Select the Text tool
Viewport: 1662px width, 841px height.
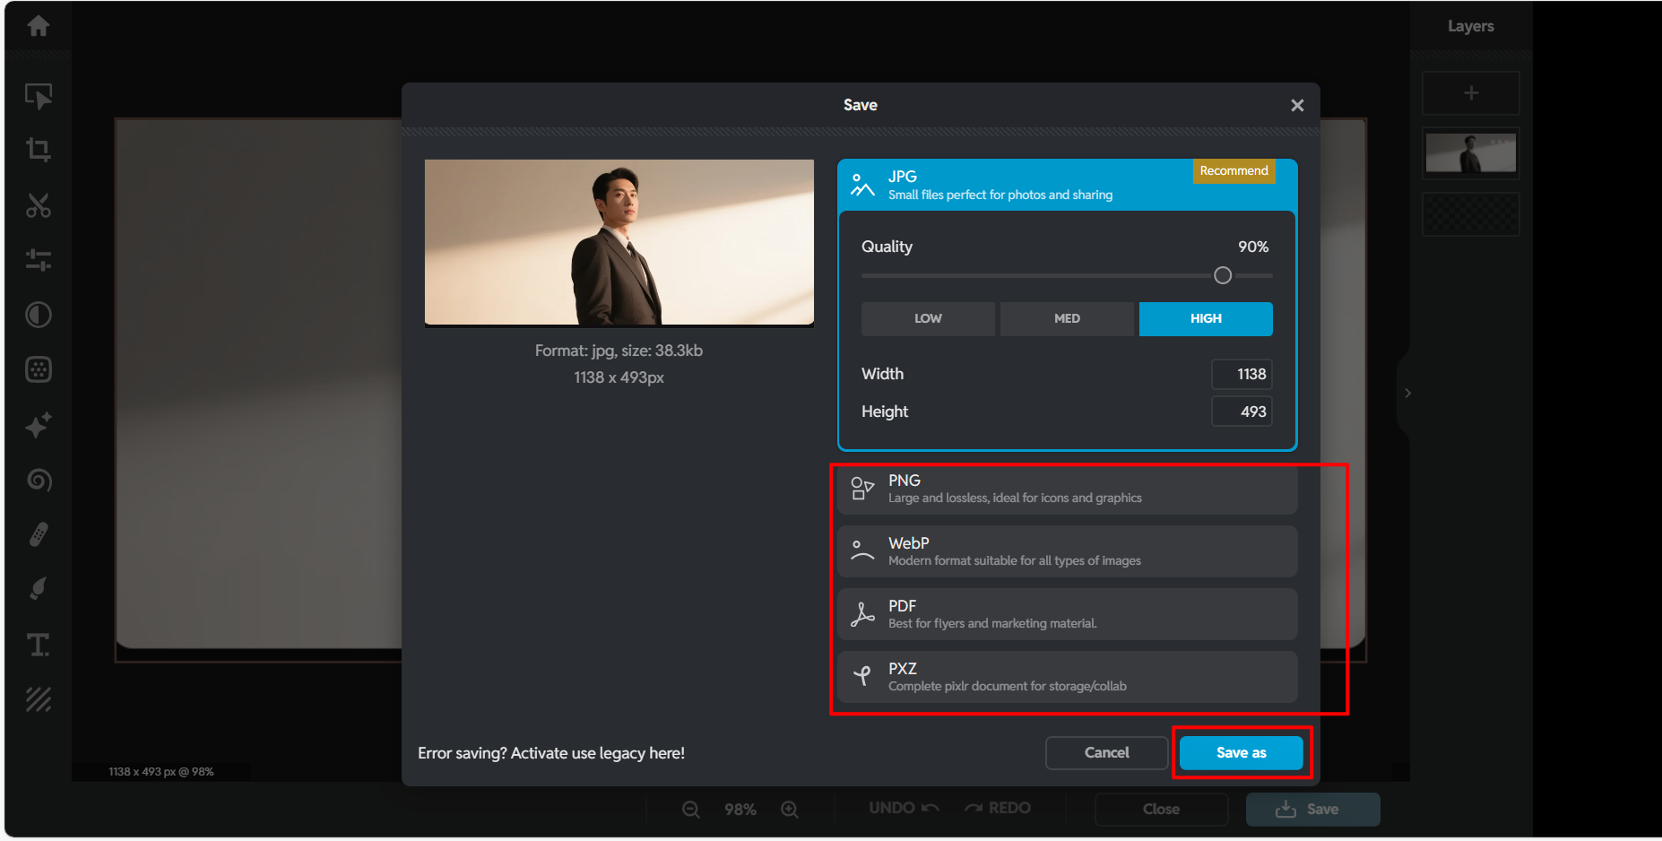click(39, 645)
